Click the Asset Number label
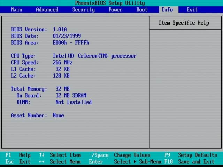This screenshot has width=223, height=167. point(29,116)
